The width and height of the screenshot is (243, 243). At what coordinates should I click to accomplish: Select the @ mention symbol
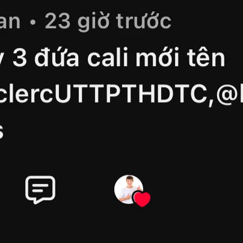pyautogui.click(x=227, y=95)
